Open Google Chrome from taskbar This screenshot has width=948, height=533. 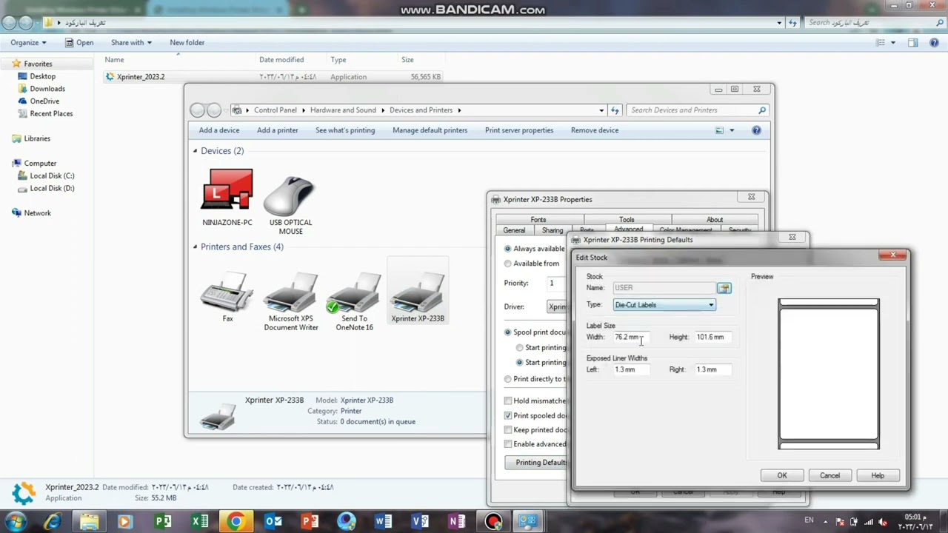tap(236, 522)
